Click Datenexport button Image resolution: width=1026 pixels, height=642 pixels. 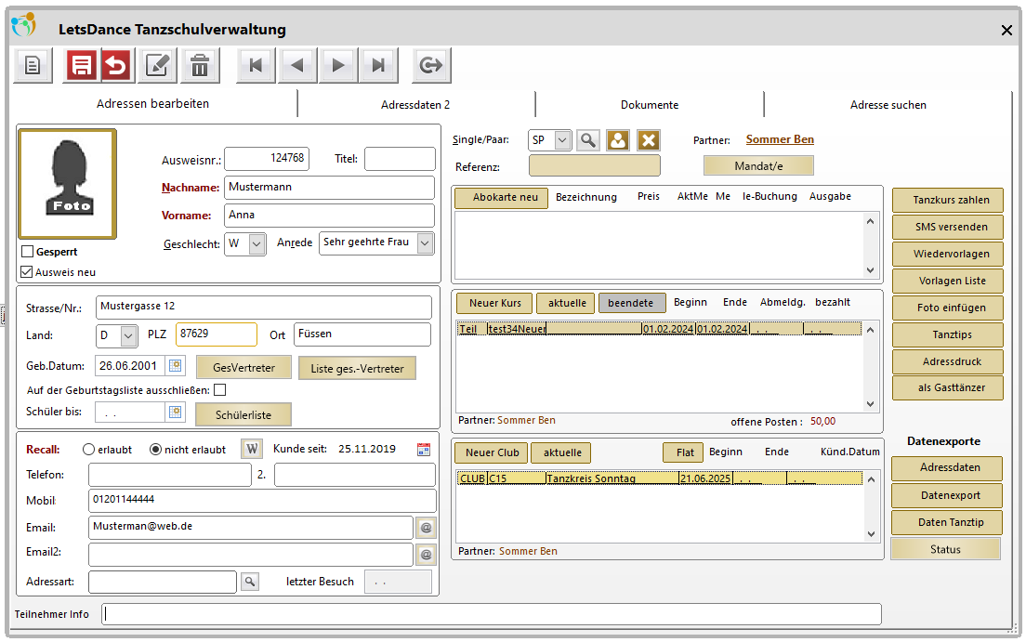947,495
